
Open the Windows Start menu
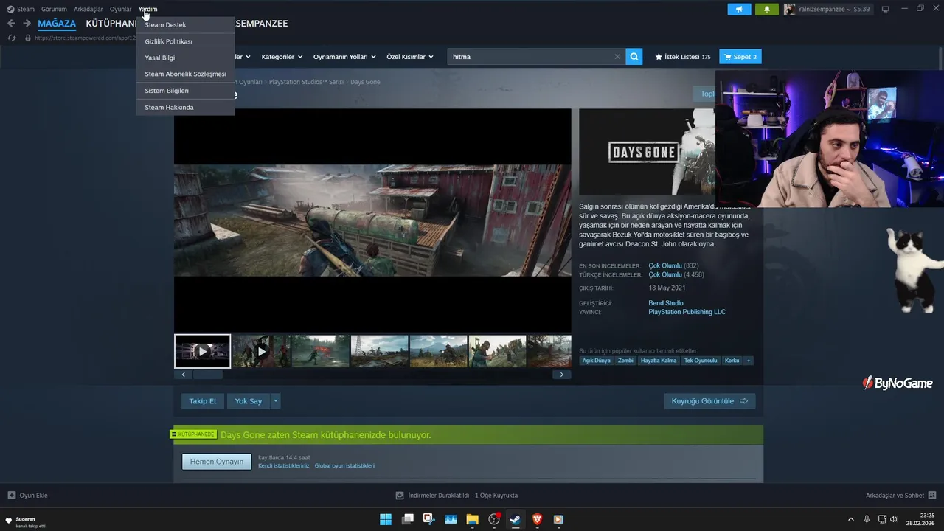(x=386, y=519)
